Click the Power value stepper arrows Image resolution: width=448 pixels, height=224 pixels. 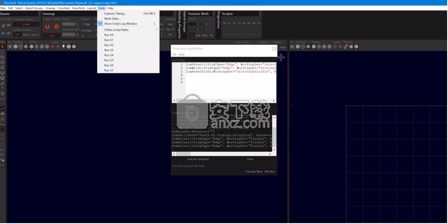click(x=77, y=24)
